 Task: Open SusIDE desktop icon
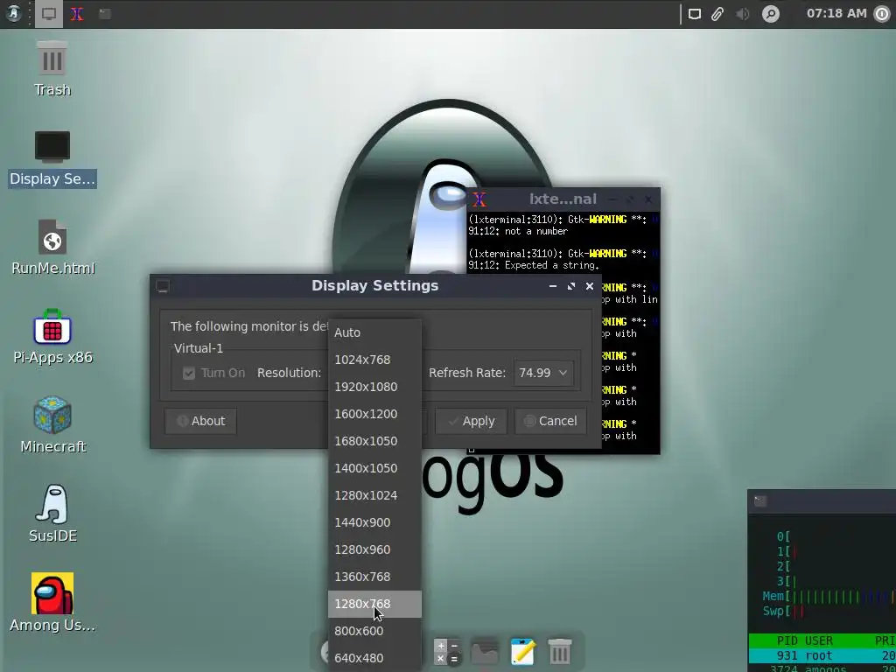tap(52, 513)
